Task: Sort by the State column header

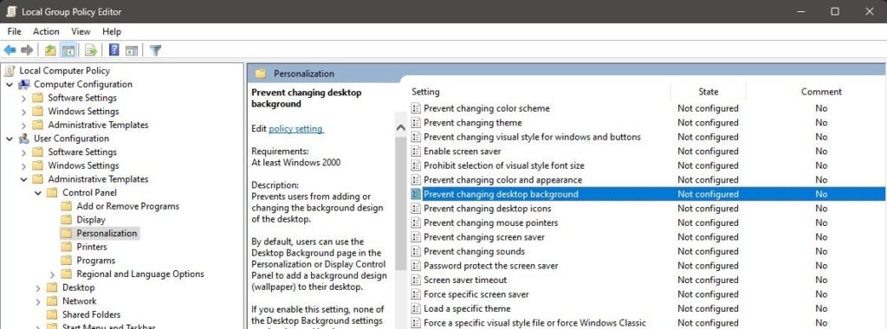Action: (709, 92)
